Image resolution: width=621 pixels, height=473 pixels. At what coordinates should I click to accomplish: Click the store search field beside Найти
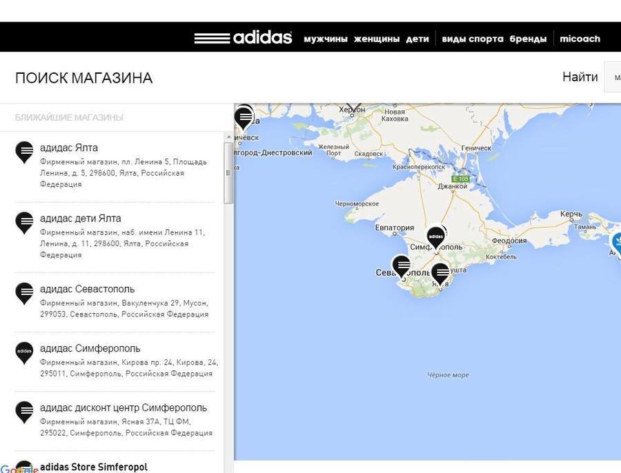[612, 77]
